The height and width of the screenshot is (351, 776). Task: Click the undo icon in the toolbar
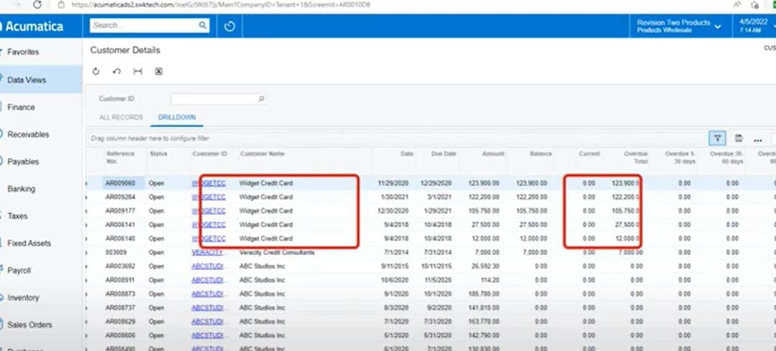[117, 72]
